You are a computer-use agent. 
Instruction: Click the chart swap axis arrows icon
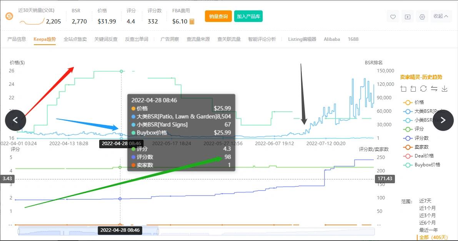(x=434, y=89)
